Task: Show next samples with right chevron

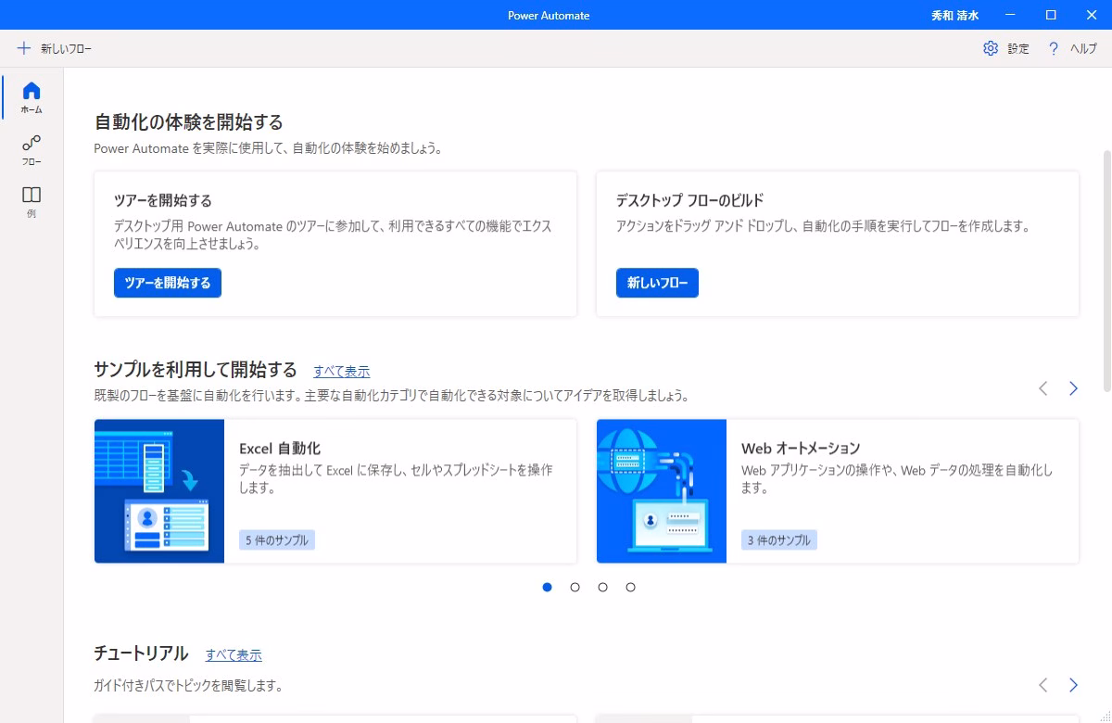Action: 1073,388
